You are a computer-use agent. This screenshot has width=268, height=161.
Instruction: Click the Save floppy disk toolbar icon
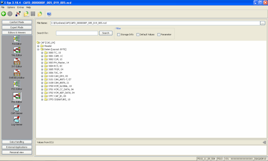click(33, 14)
